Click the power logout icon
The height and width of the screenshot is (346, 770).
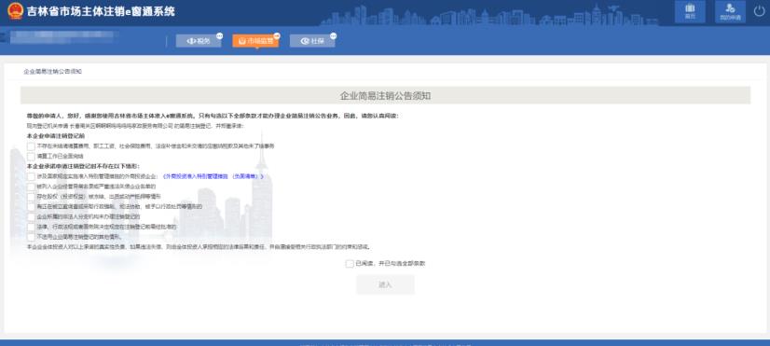click(759, 11)
